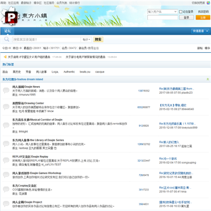
Task: Open the first menu item at top left
Action: 3,3
